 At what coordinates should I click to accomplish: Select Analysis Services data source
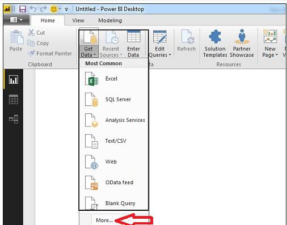point(113,120)
